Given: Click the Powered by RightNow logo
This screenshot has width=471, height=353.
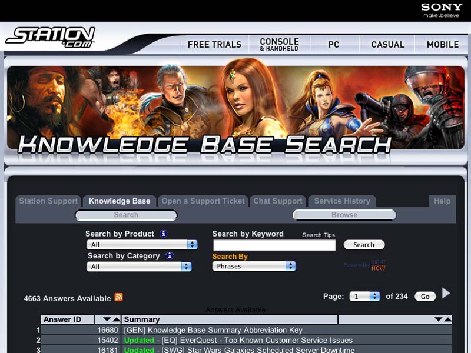Looking at the screenshot, I should click(364, 265).
